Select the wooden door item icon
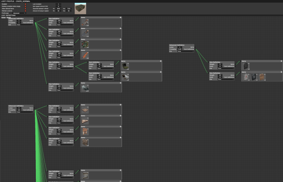283x182 pixels. [262, 77]
